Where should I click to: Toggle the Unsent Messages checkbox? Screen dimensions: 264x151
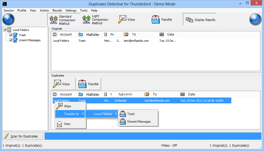(x=11, y=40)
